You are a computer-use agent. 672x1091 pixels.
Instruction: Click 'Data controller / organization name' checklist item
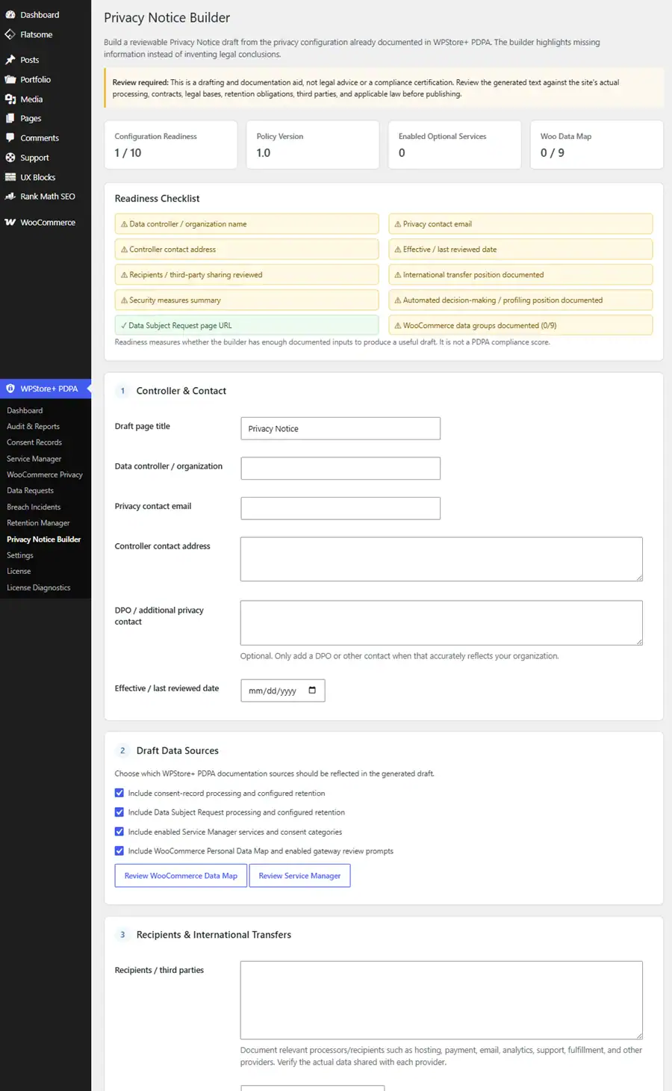pos(246,224)
